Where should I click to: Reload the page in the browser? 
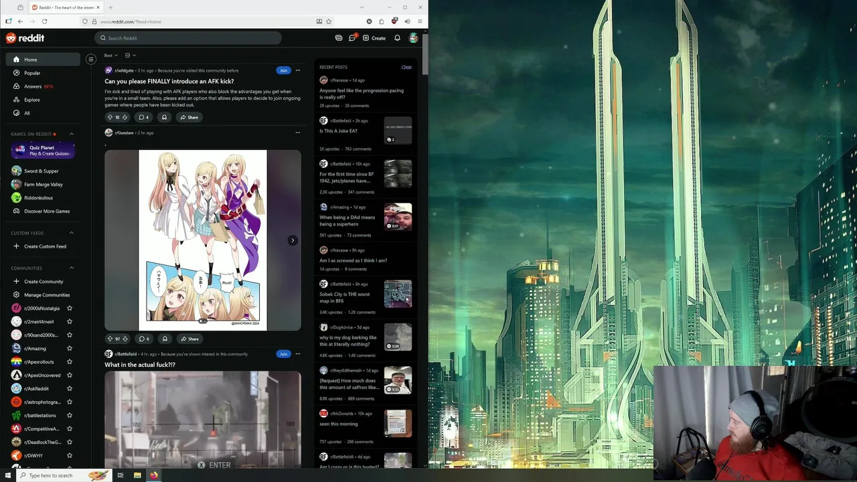(x=44, y=21)
